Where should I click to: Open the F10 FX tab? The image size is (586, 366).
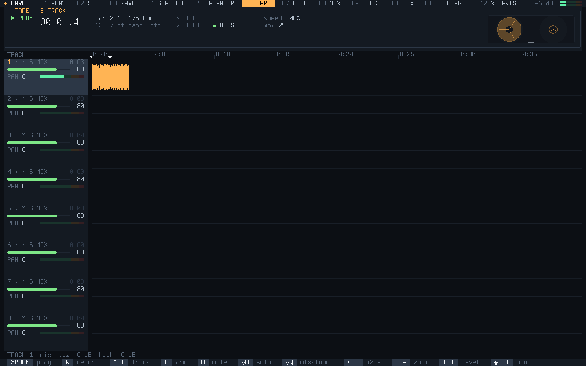click(403, 4)
